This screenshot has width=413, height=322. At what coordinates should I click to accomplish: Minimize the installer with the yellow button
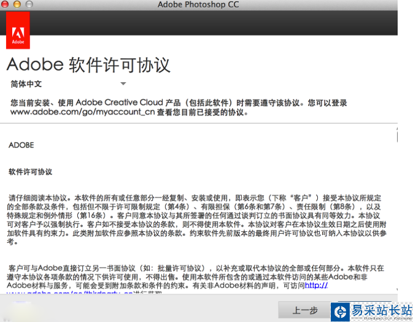pyautogui.click(x=17, y=4)
